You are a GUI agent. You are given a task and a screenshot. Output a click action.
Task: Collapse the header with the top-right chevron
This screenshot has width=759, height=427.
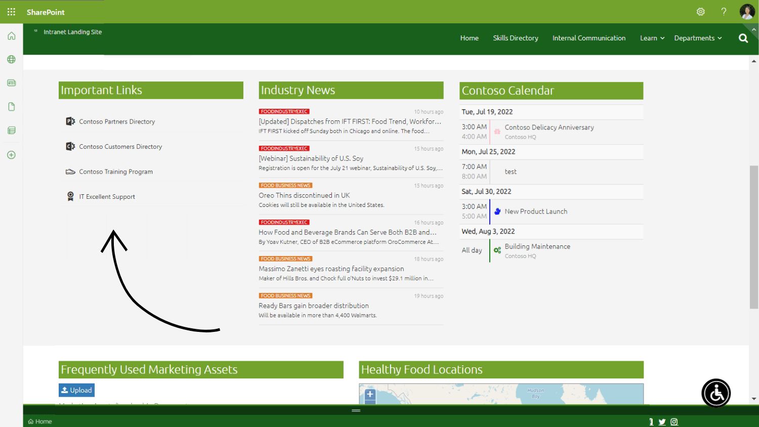point(754,29)
